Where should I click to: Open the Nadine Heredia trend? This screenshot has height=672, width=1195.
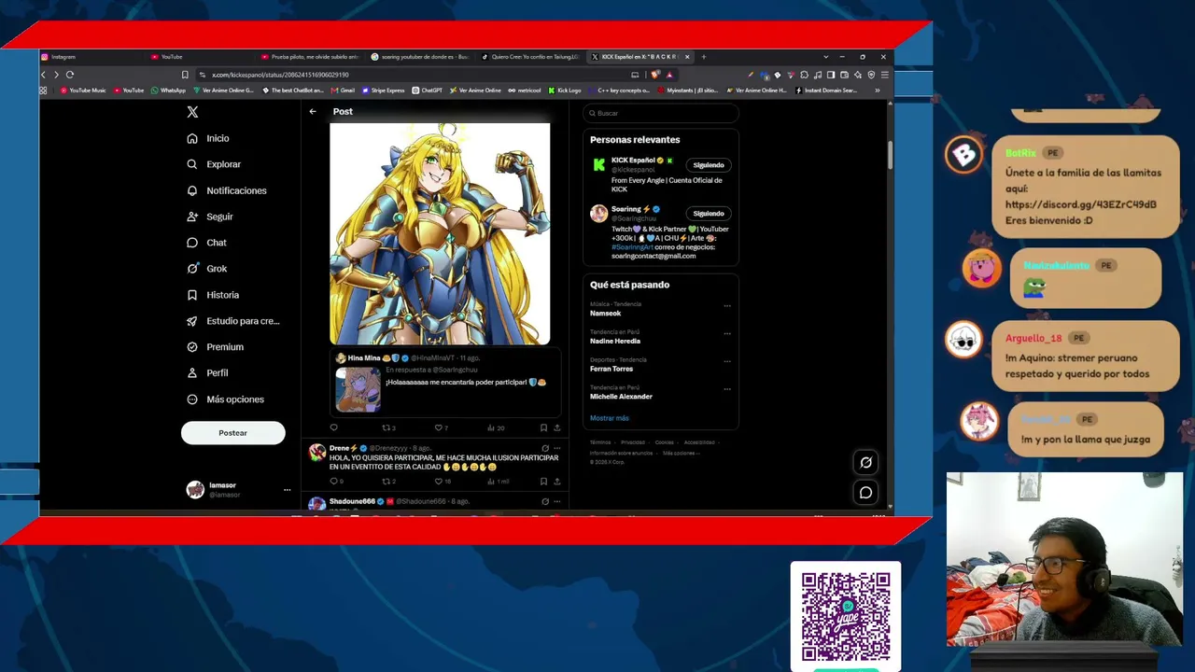coord(615,342)
